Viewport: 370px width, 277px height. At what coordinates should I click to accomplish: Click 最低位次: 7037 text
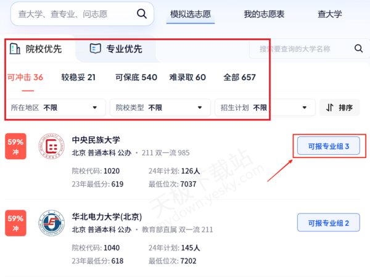tap(172, 184)
